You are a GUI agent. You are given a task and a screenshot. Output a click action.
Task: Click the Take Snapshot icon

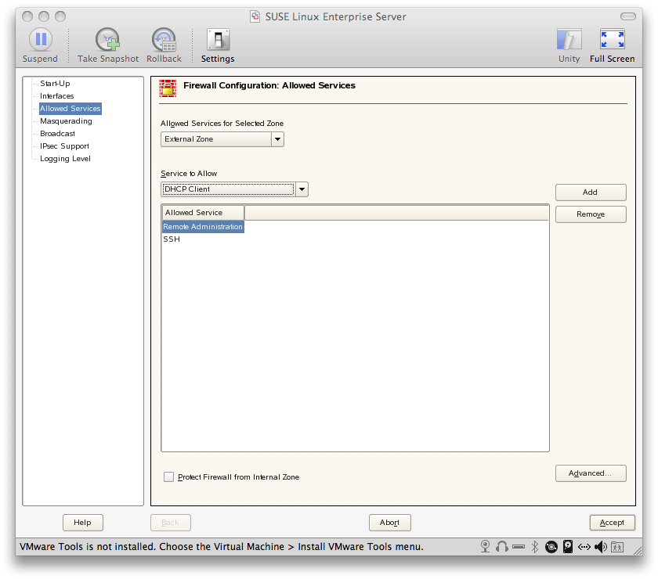(x=108, y=40)
